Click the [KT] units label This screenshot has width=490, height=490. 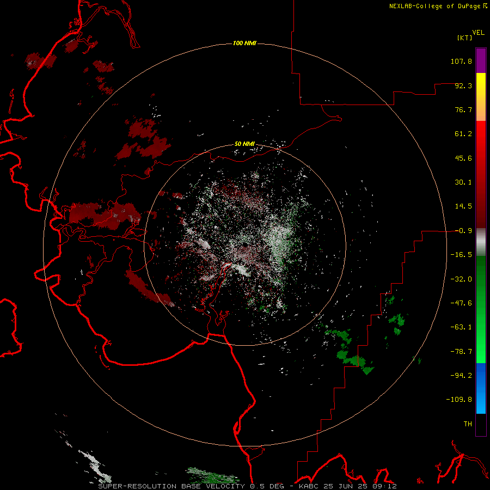coord(464,38)
